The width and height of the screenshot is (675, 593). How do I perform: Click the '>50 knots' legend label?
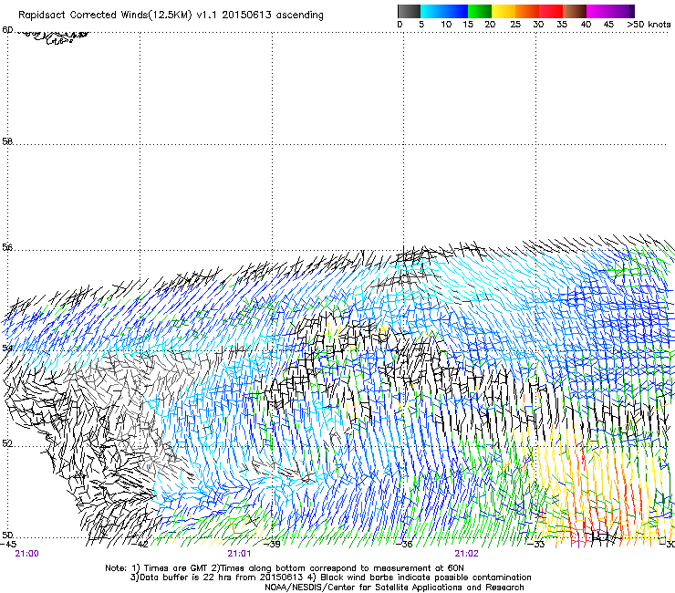coord(649,25)
